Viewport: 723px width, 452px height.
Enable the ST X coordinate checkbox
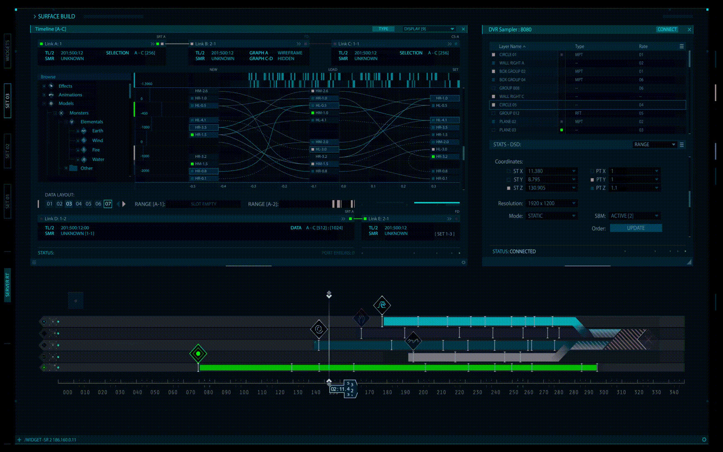509,171
